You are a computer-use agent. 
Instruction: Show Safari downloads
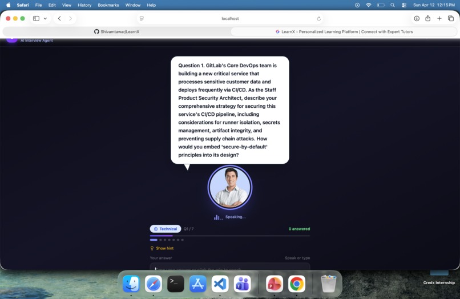pos(417,18)
